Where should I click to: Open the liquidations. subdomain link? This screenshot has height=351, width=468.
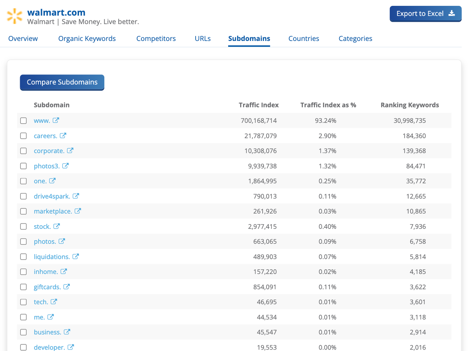[x=52, y=257]
